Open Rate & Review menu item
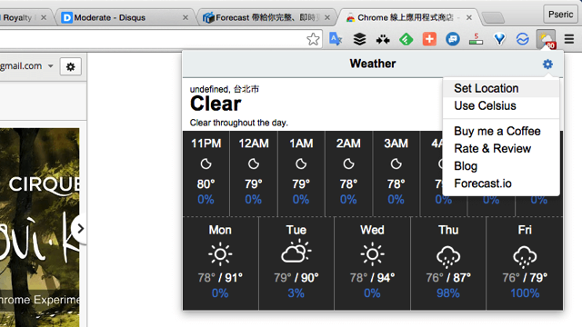 coord(501,149)
